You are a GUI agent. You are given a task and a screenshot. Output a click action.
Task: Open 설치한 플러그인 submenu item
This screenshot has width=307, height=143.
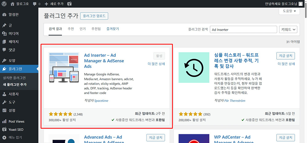[14, 78]
